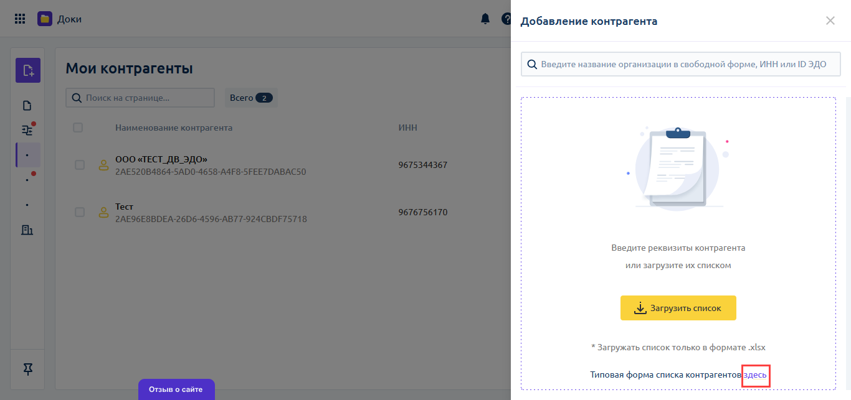Click the Наименование контрагента column header
851x400 pixels.
click(x=174, y=128)
